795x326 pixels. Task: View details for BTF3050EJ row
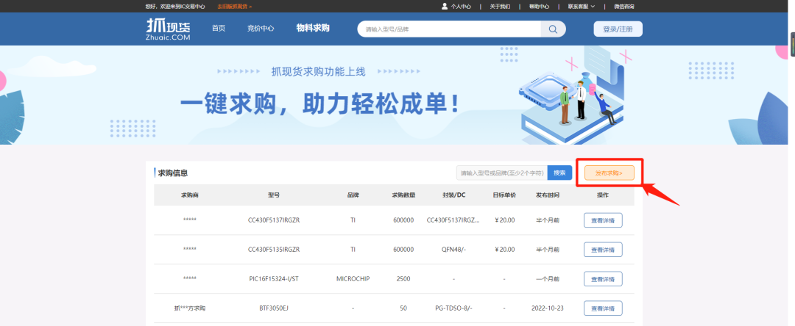pos(603,308)
